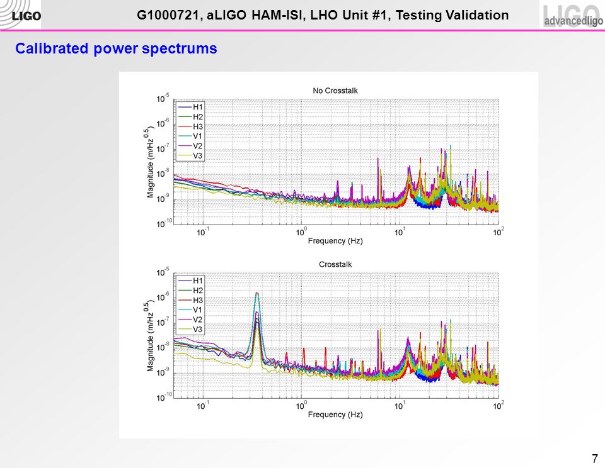The height and width of the screenshot is (468, 605).
Task: Click the advancedligo logo
Action: click(573, 14)
